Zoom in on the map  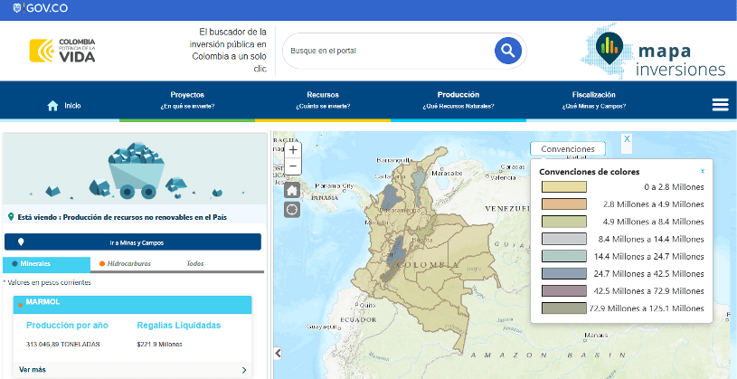coord(292,150)
